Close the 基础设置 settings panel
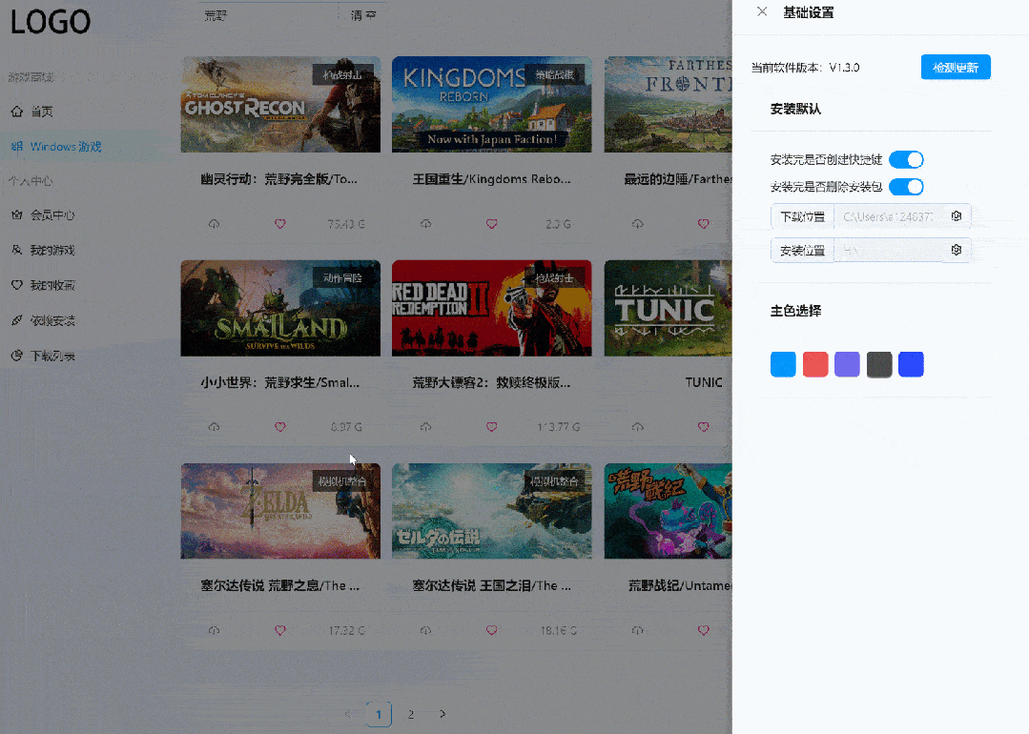The width and height of the screenshot is (1029, 734). (x=762, y=11)
